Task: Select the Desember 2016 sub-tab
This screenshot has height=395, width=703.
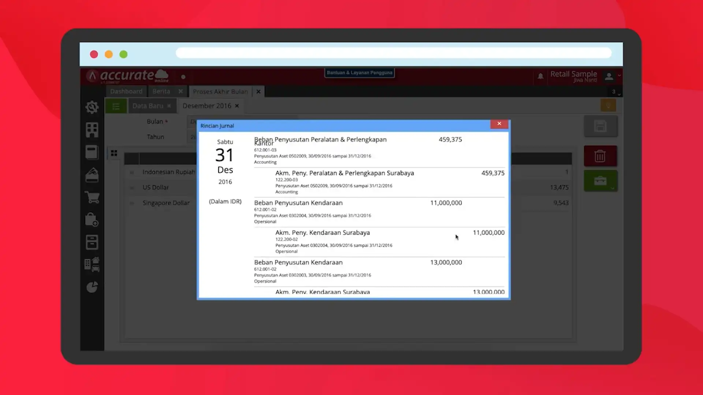Action: click(207, 106)
